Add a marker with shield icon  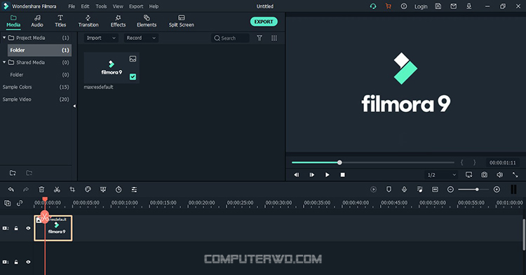pos(389,190)
